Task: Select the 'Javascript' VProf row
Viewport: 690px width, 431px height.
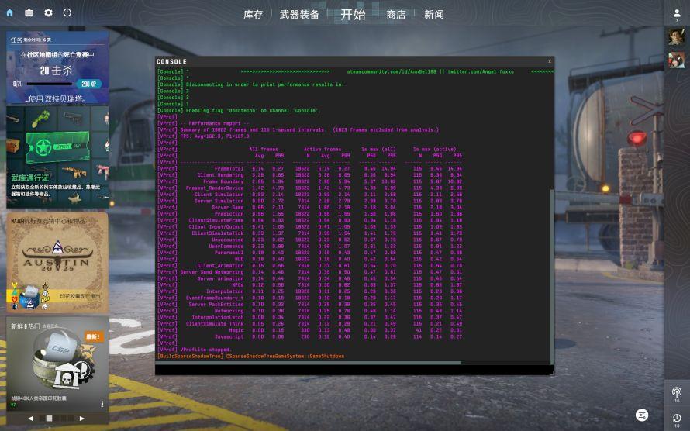Action: [x=310, y=336]
